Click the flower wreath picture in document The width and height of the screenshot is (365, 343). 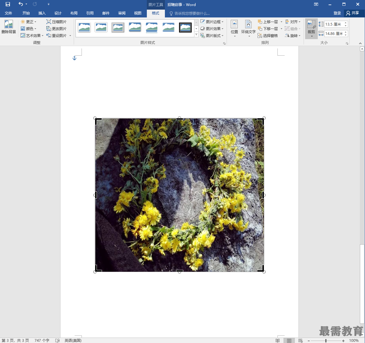pyautogui.click(x=180, y=195)
